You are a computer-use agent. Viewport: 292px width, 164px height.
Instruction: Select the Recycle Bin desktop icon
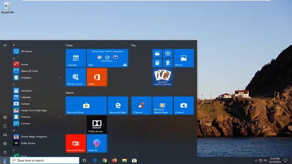click(x=7, y=8)
